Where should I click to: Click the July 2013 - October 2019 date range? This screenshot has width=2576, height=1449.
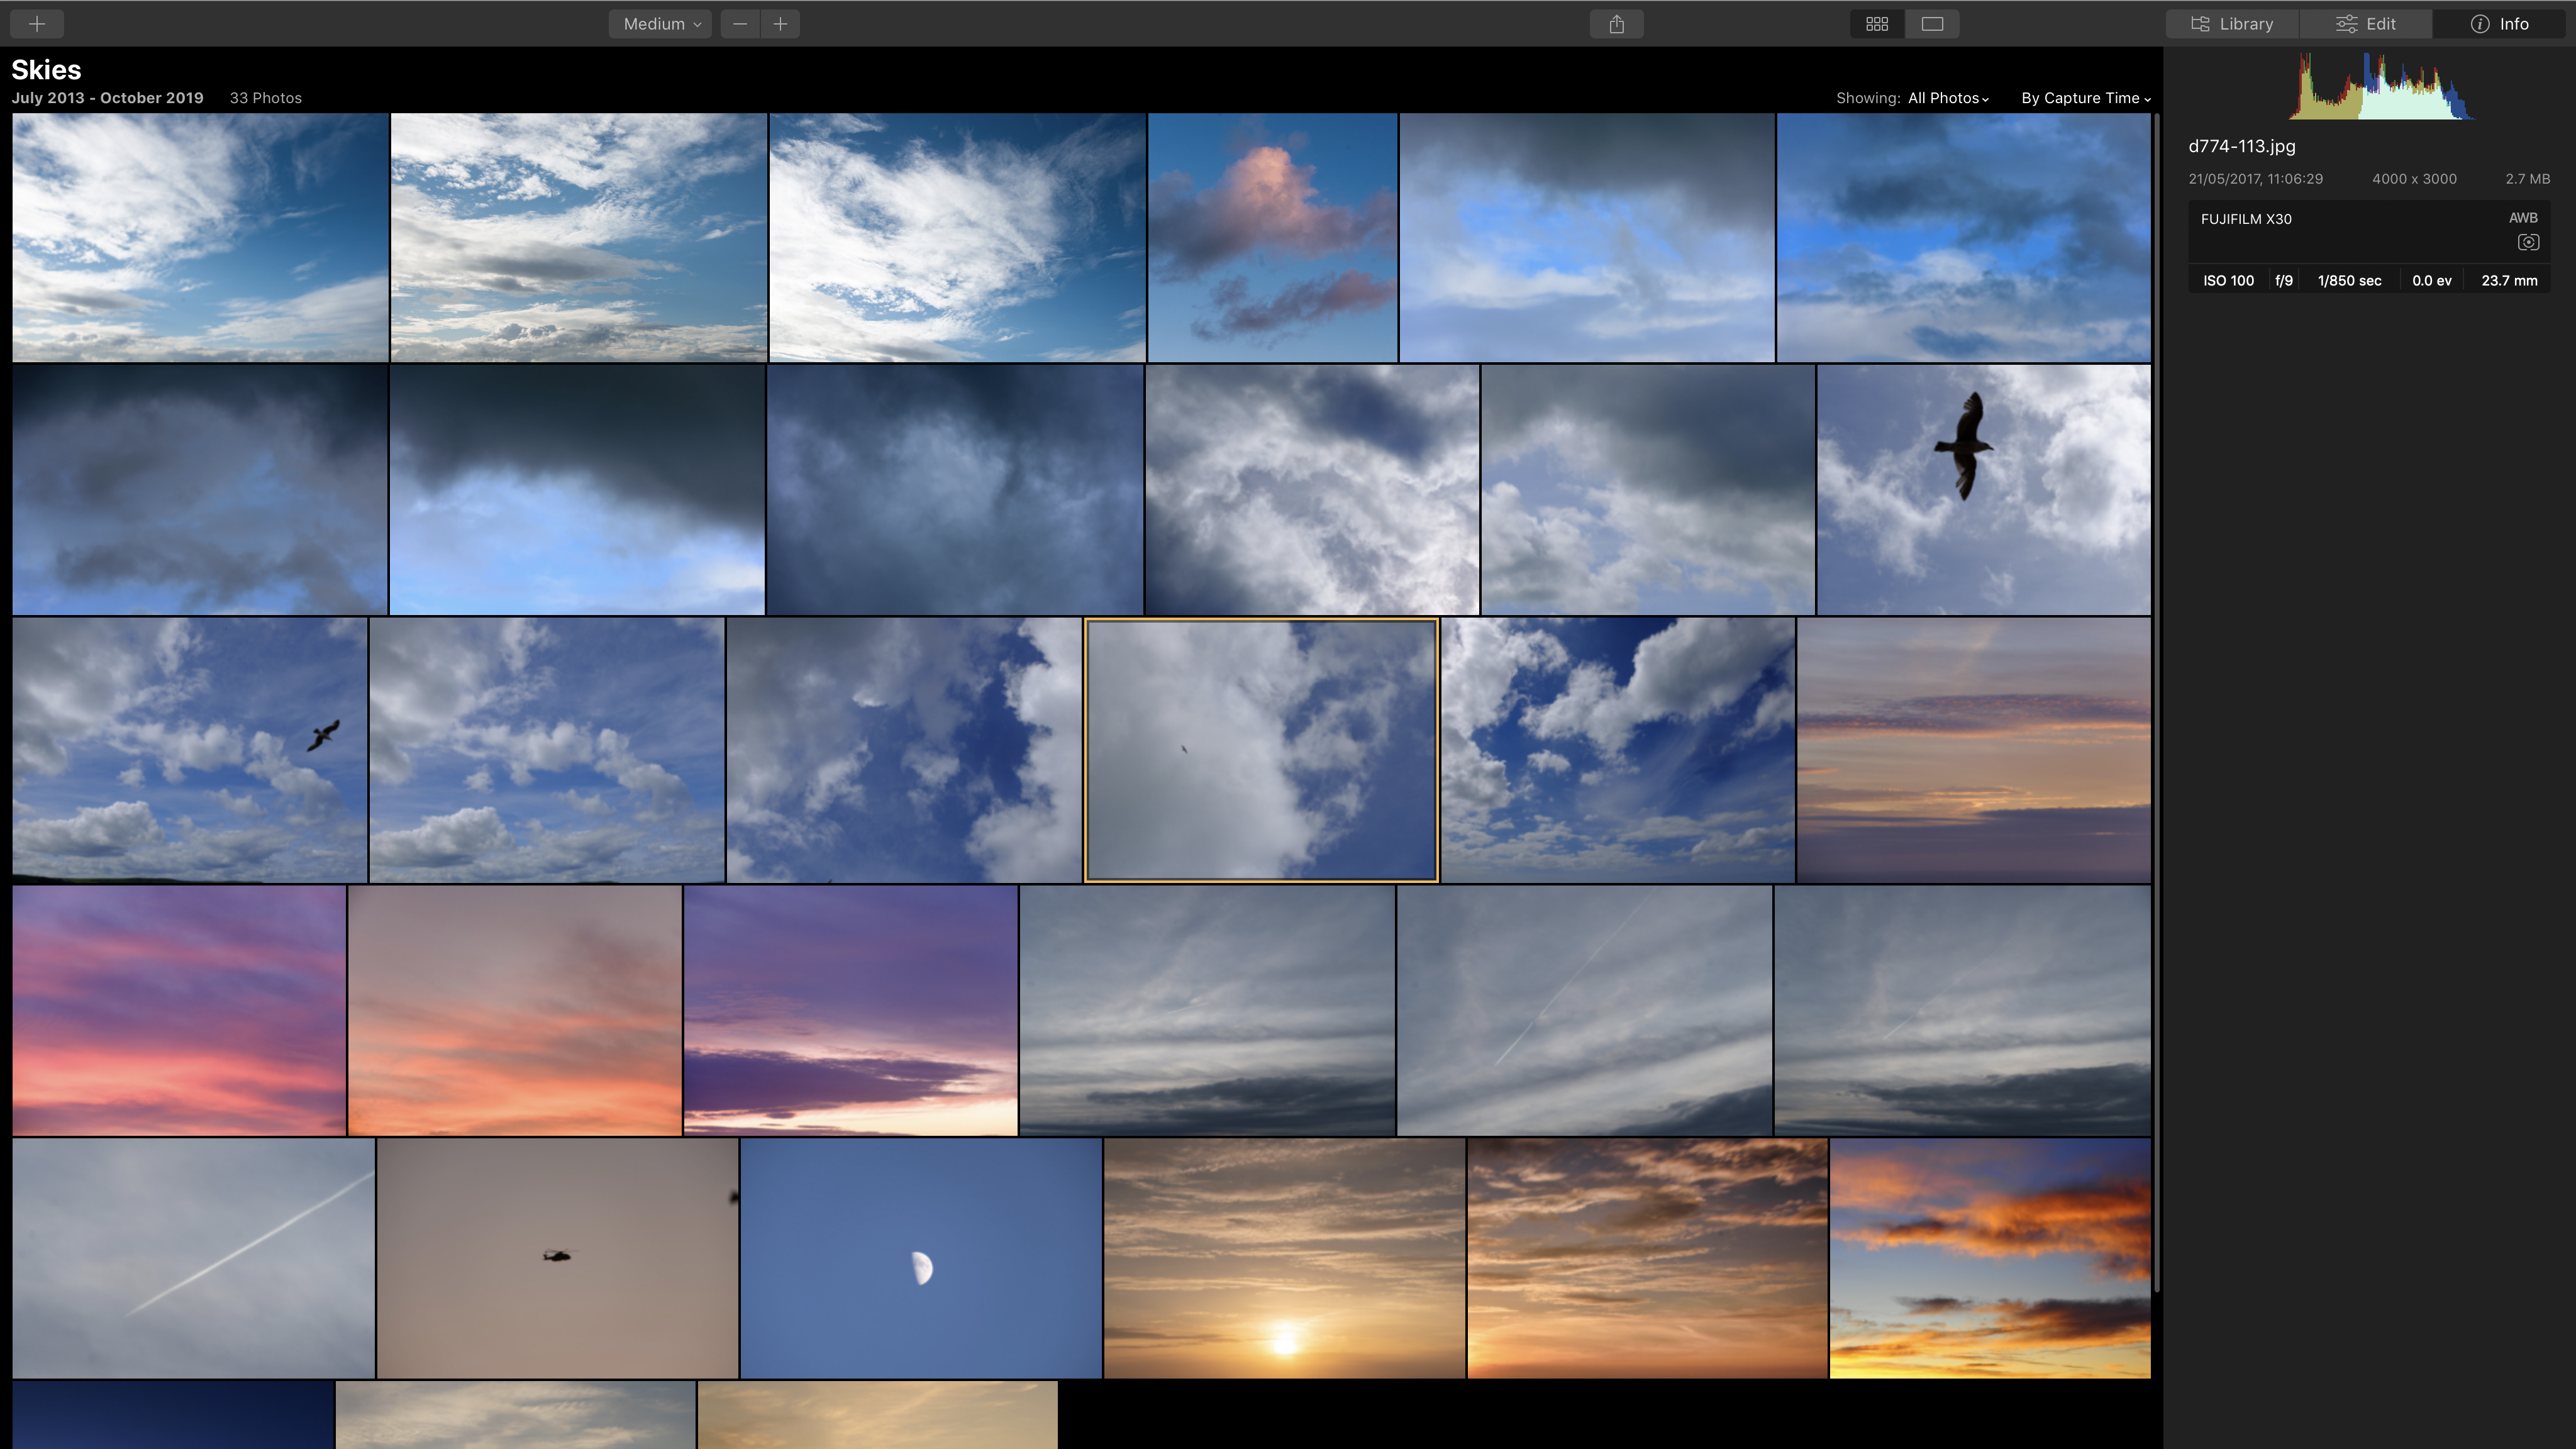107,98
